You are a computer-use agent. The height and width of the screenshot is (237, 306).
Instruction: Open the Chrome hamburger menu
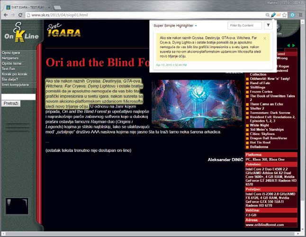pyautogui.click(x=300, y=15)
